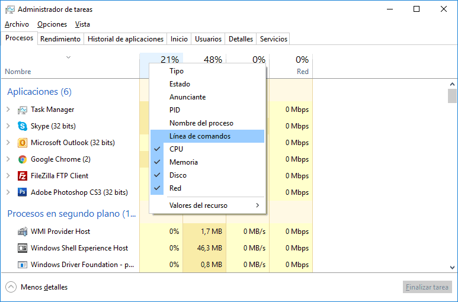Click the Microsoft Outlook icon
This screenshot has height=302, width=458.
click(x=23, y=143)
